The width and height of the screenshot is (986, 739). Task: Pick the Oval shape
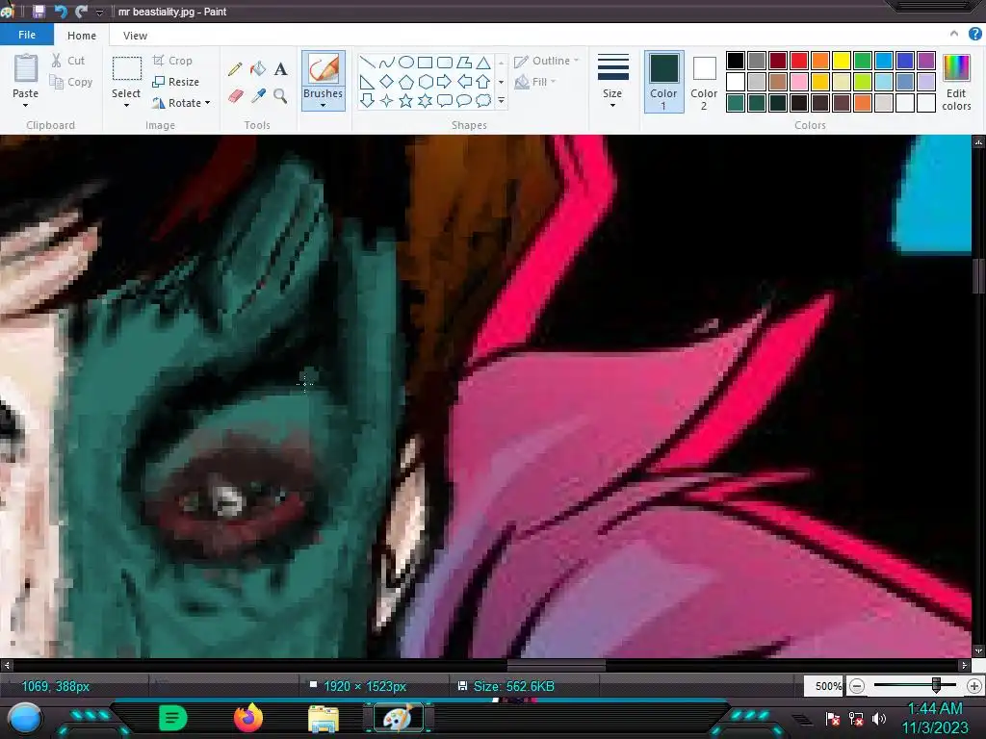406,63
